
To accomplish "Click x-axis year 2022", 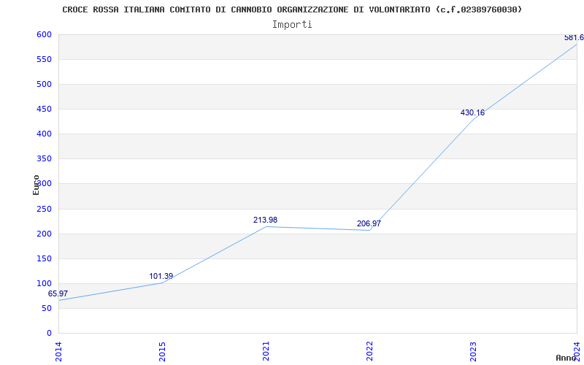I will tap(369, 352).
